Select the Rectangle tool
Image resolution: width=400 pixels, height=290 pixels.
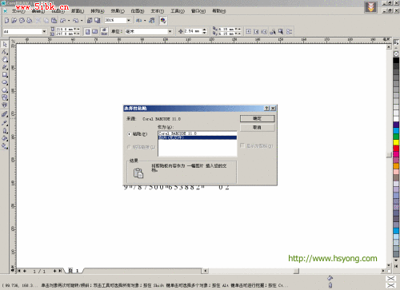[5, 75]
